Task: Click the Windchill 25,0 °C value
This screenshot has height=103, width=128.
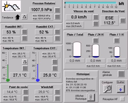Action: (x=44, y=92)
